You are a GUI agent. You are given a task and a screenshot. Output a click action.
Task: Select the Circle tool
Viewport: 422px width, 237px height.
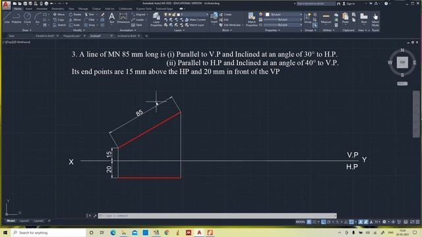[x=27, y=18]
